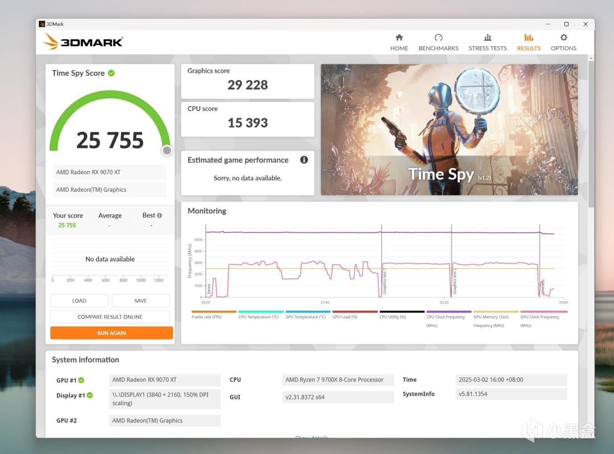Viewport: 614px width, 454px height.
Task: Click the Display #1 resolution field
Action: (165, 399)
